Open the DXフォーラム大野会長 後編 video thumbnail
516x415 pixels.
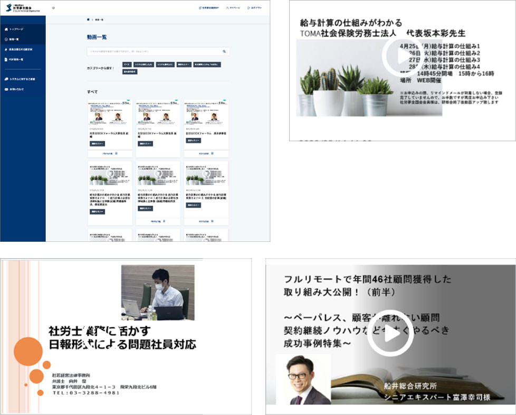point(158,112)
